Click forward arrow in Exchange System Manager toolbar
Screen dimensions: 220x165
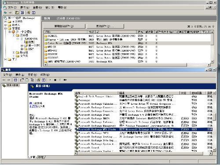10,13
